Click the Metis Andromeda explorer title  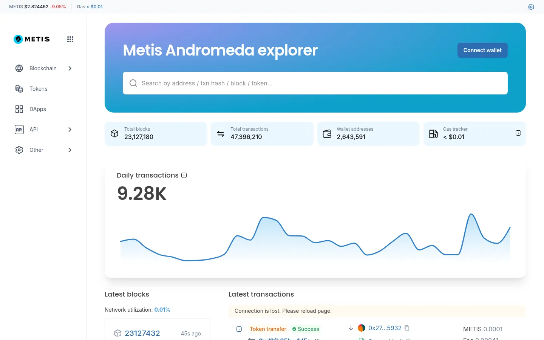click(220, 50)
